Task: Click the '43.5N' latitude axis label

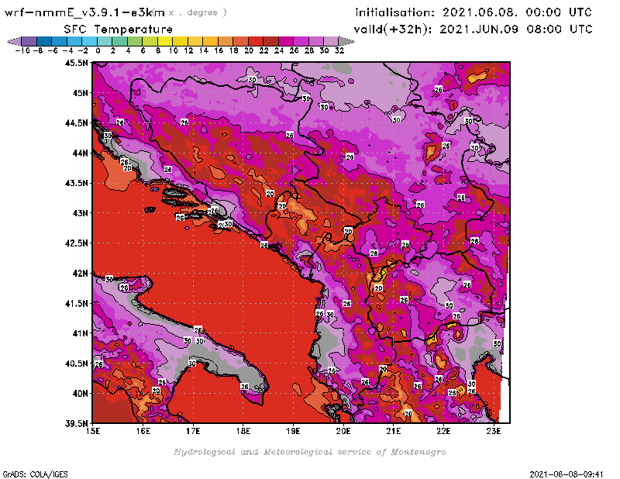Action: (76, 183)
